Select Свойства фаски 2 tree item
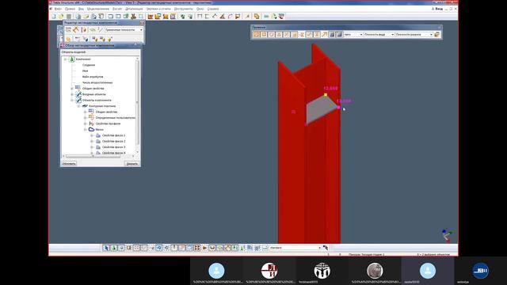The width and height of the screenshot is (507, 285). pos(113,141)
